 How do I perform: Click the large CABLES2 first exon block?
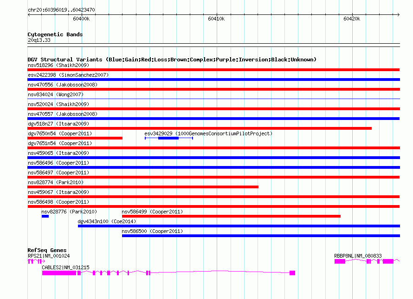[x=59, y=273]
